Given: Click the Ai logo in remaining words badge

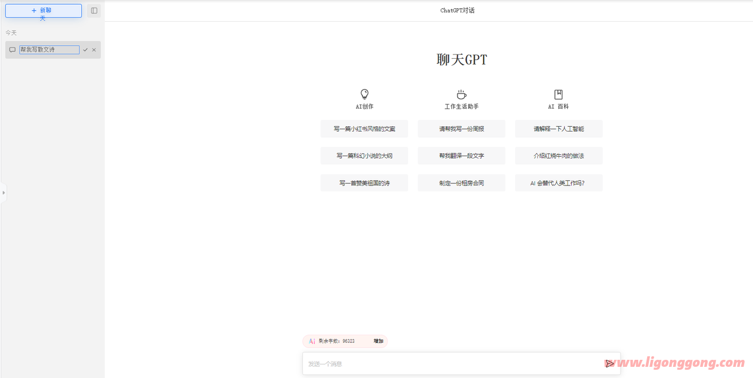Looking at the screenshot, I should 312,341.
